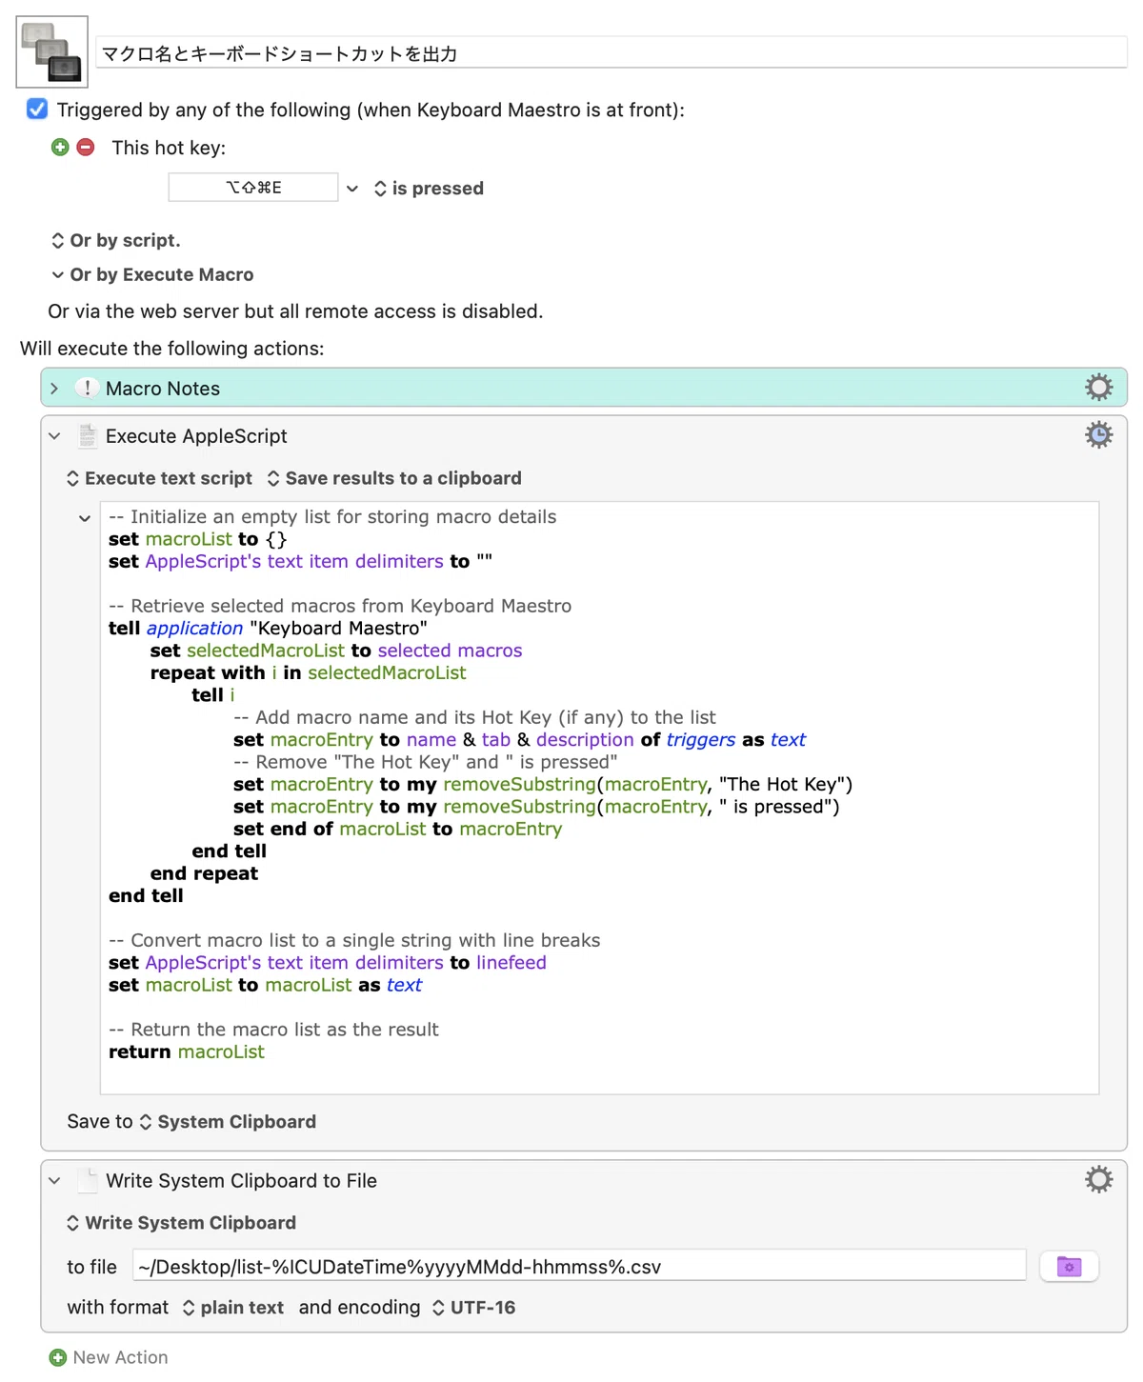Click inside the AppleScript code editor
Screen dimensions: 1143x1382
(599, 798)
